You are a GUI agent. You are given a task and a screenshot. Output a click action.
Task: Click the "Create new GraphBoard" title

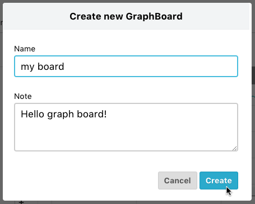point(126,16)
